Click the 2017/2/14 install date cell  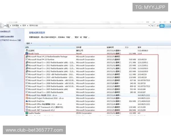click(x=114, y=101)
